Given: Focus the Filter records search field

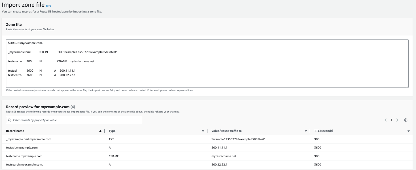Looking at the screenshot, I should (x=74, y=120).
